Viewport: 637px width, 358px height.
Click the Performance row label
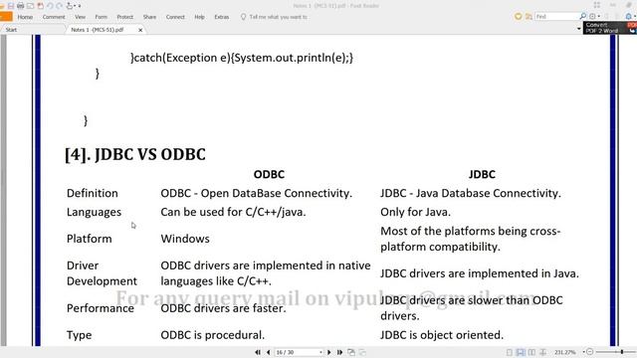point(101,308)
